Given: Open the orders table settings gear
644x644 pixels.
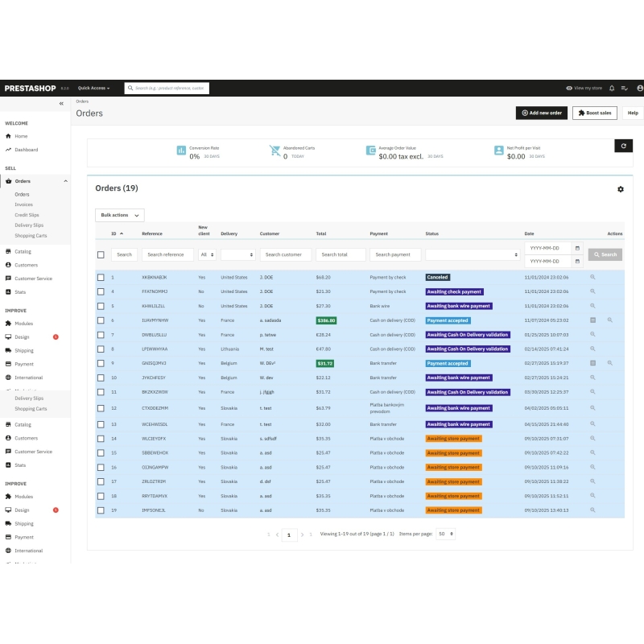Looking at the screenshot, I should (620, 189).
